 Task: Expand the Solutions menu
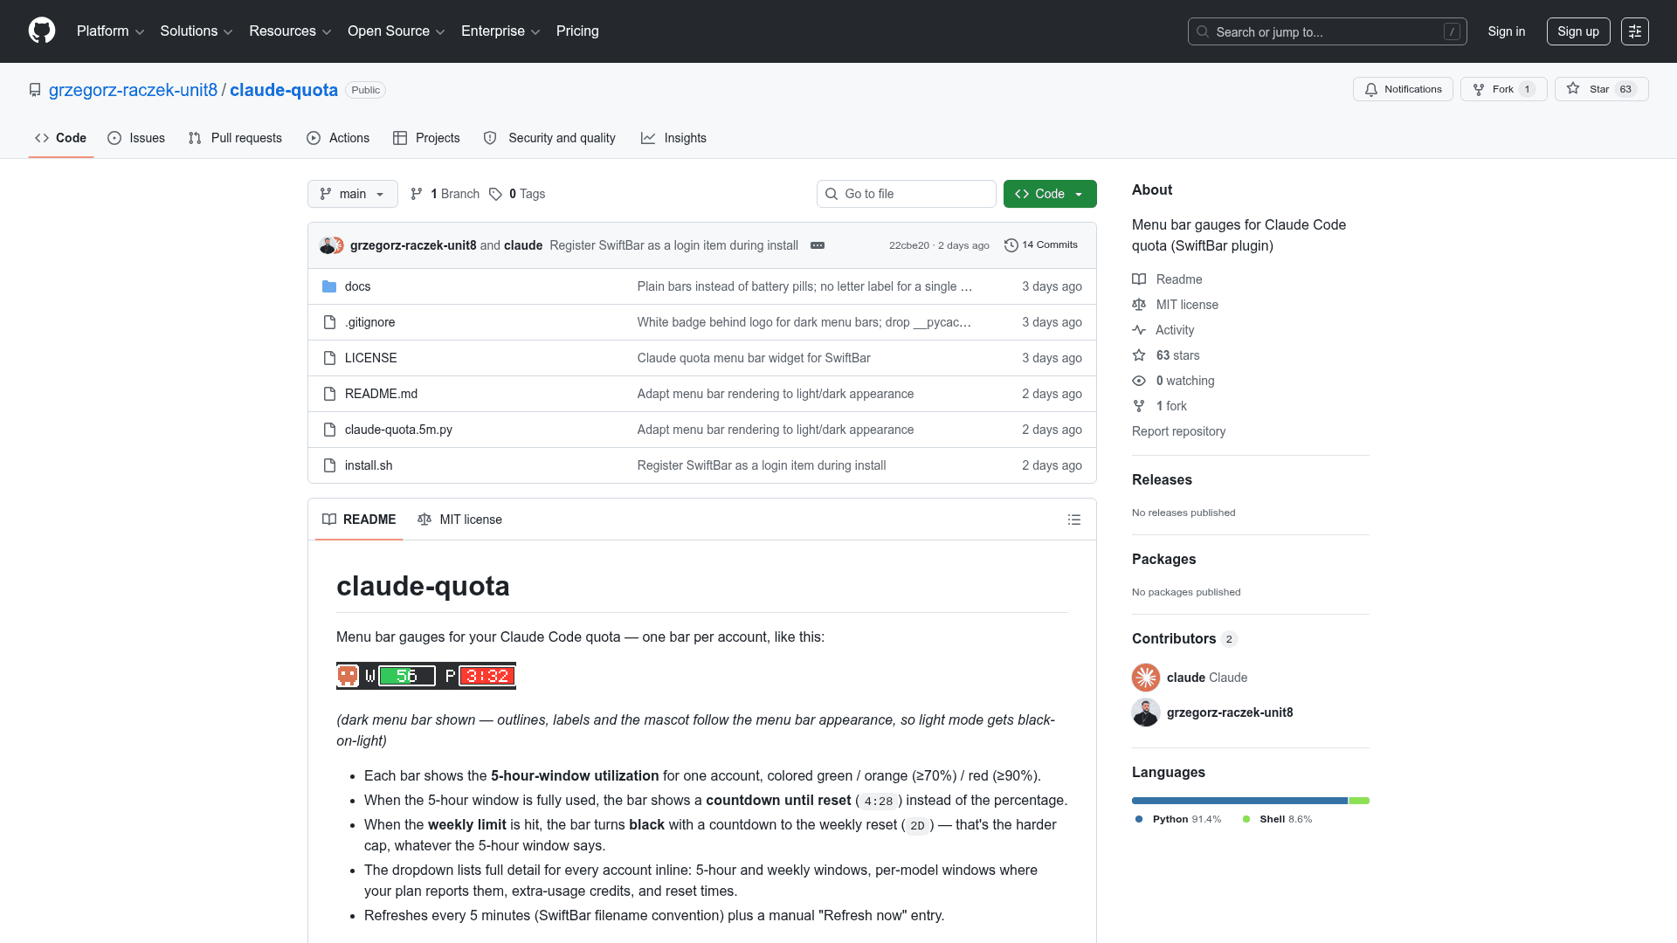point(197,31)
